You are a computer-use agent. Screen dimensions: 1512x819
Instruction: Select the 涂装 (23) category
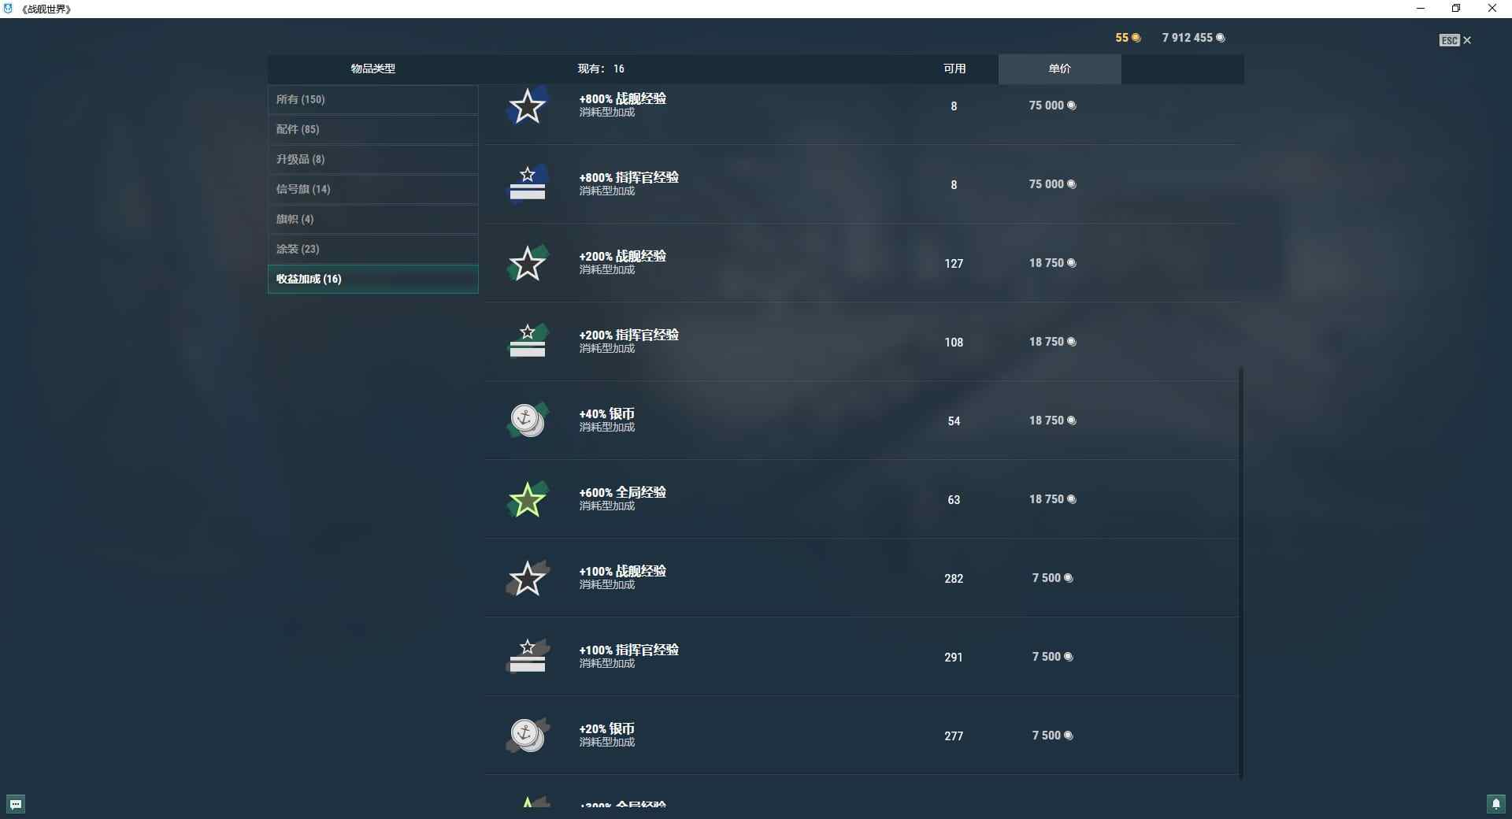pyautogui.click(x=373, y=249)
